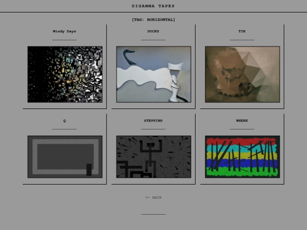View the TIK polygonal brown artwork
Viewport: 307px width, 230px height.
(242, 74)
